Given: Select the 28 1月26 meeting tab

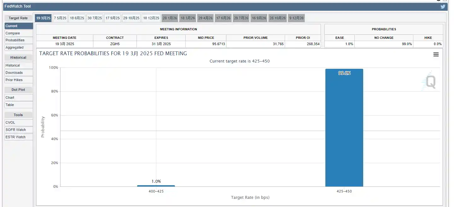Looking at the screenshot, I should click(170, 18).
